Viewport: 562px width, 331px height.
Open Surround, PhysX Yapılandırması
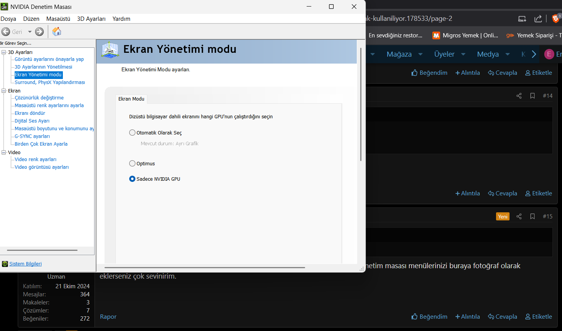tap(50, 82)
